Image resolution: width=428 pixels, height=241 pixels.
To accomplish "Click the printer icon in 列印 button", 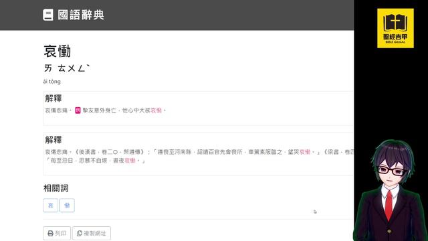I will coord(51,234).
